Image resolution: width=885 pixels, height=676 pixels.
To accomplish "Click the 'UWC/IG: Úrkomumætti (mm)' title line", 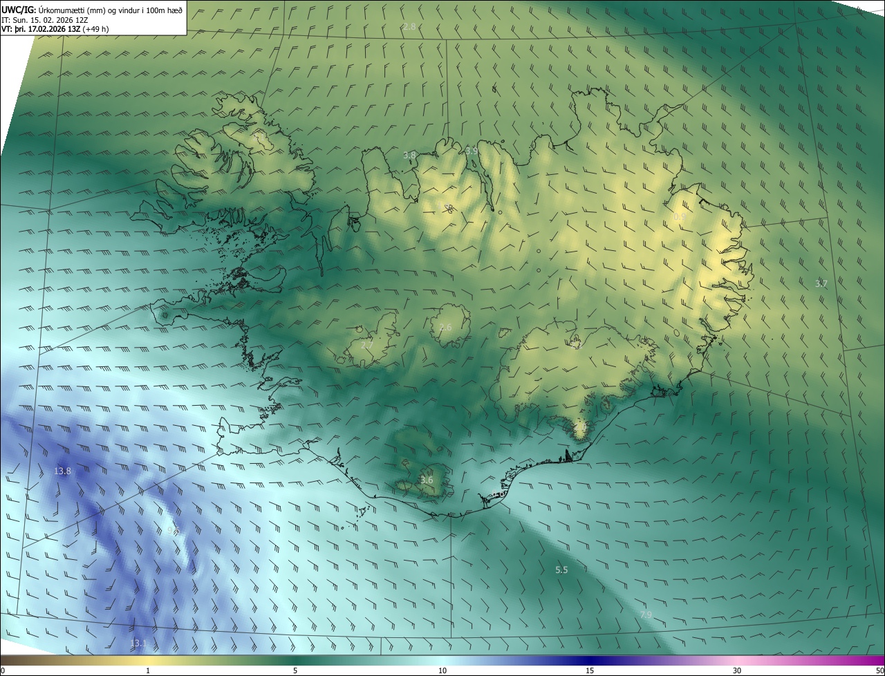I will [92, 10].
